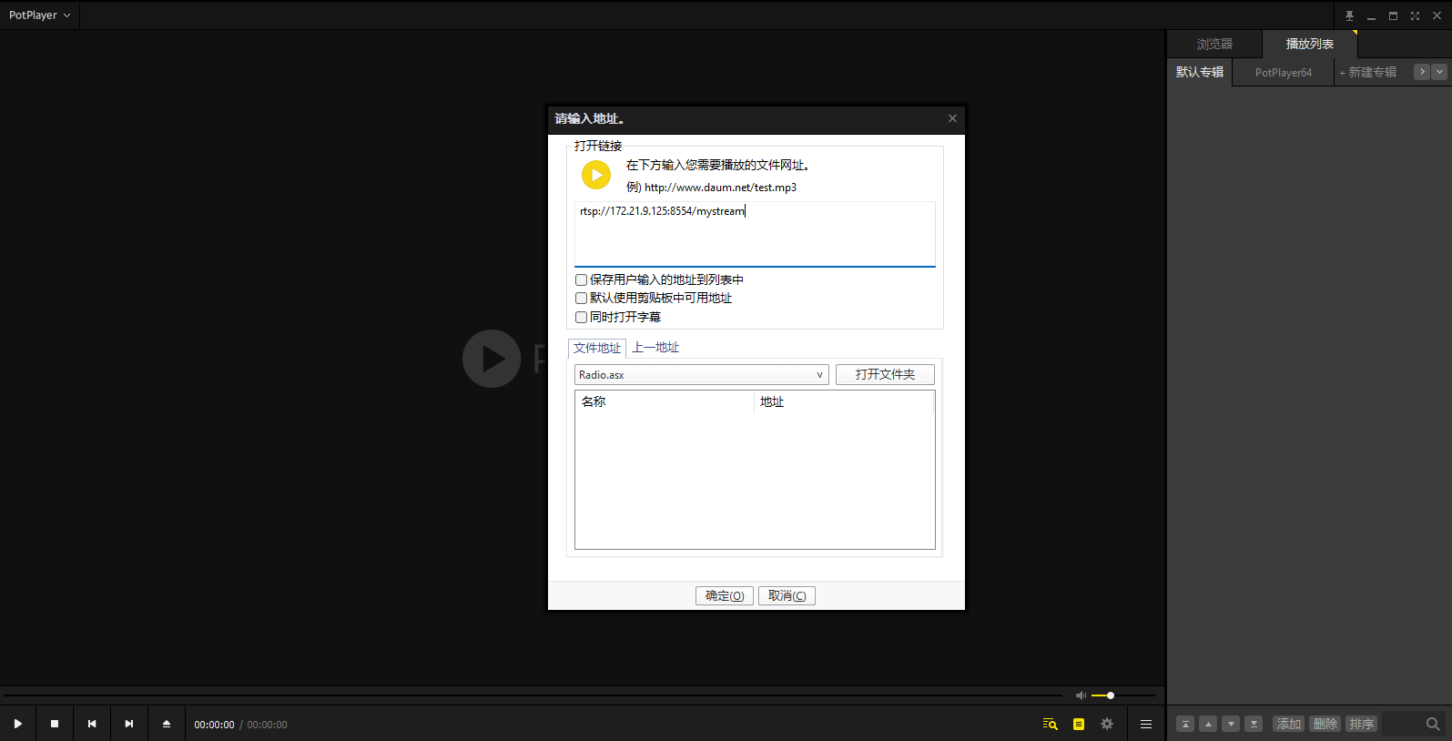This screenshot has width=1452, height=741.
Task: Maximize the PotPlayer window
Action: click(x=1393, y=15)
